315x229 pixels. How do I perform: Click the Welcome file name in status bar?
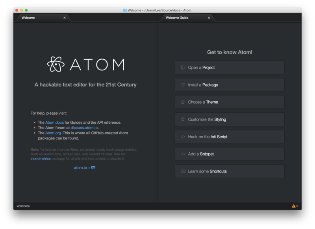click(x=23, y=206)
